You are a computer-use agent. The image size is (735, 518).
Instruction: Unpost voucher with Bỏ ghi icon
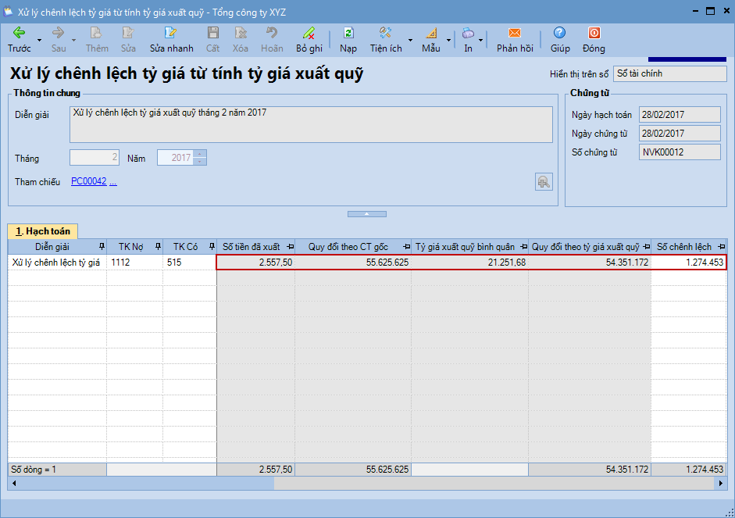309,32
